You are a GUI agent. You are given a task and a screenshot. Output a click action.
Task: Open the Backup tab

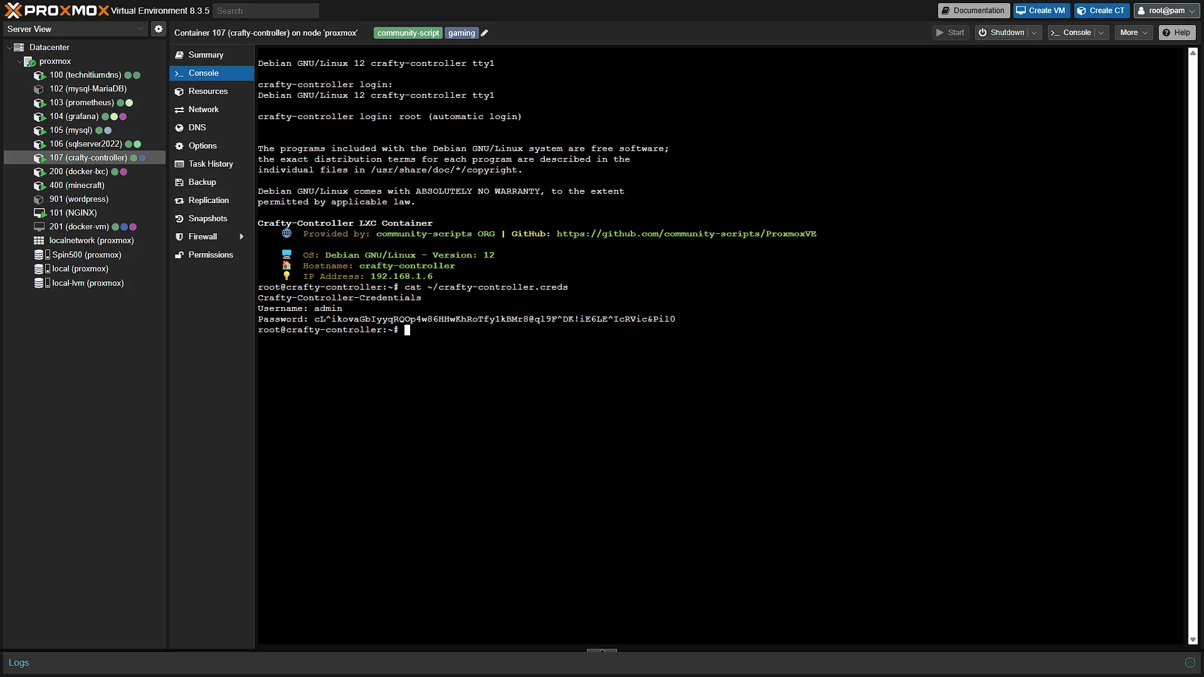coord(211,182)
